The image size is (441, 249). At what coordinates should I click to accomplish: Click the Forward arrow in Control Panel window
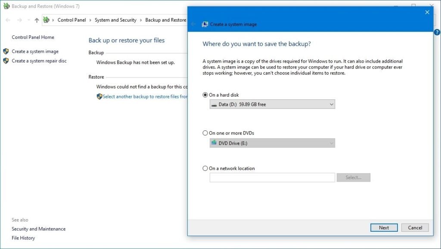(19, 20)
